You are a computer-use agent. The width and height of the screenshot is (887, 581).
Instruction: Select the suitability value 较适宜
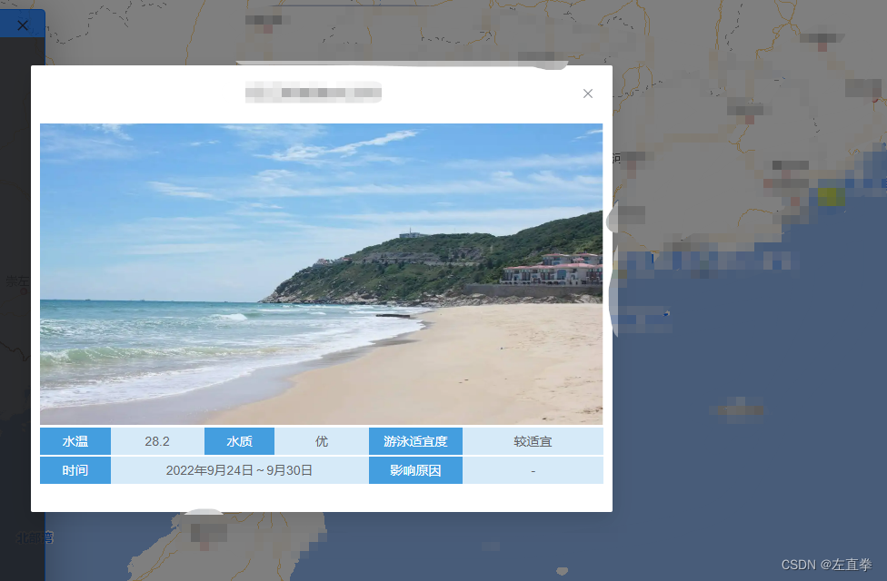tap(533, 441)
